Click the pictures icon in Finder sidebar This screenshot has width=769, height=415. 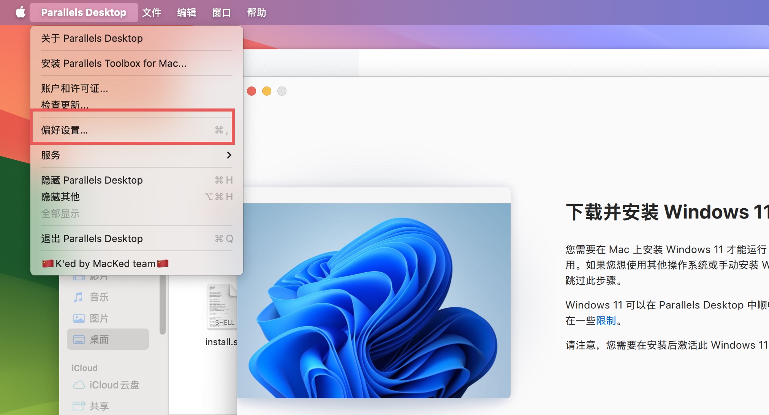click(79, 318)
